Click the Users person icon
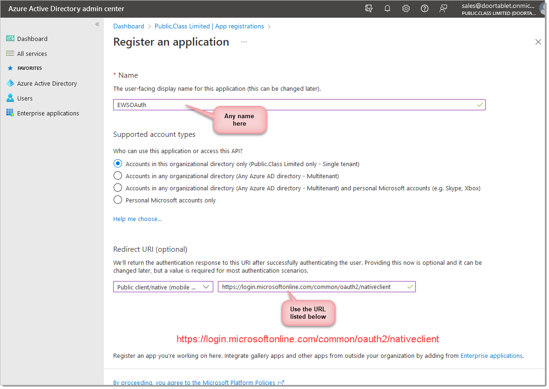The width and height of the screenshot is (549, 389). pos(10,98)
